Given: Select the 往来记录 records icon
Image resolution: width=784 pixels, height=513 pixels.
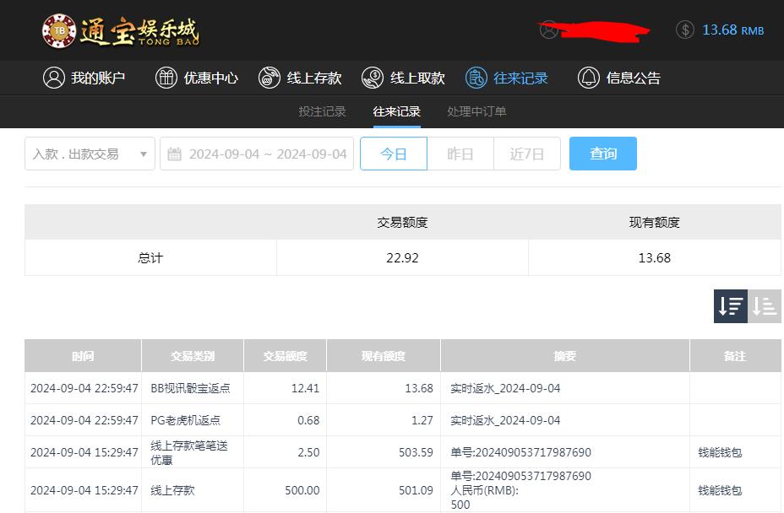Looking at the screenshot, I should (x=476, y=78).
